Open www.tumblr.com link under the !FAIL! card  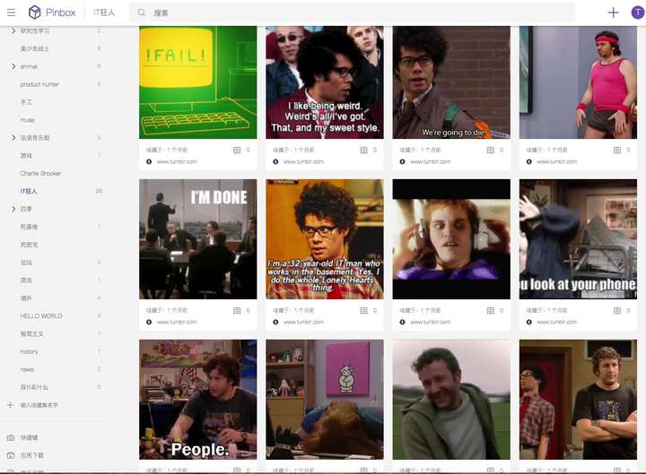pyautogui.click(x=177, y=161)
